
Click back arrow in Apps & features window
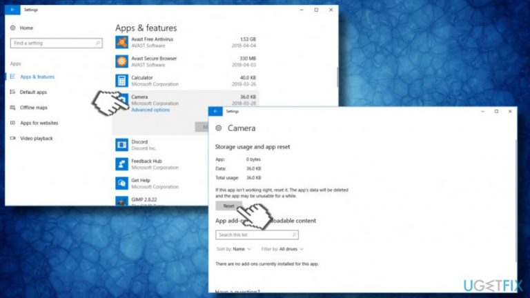[x=12, y=10]
